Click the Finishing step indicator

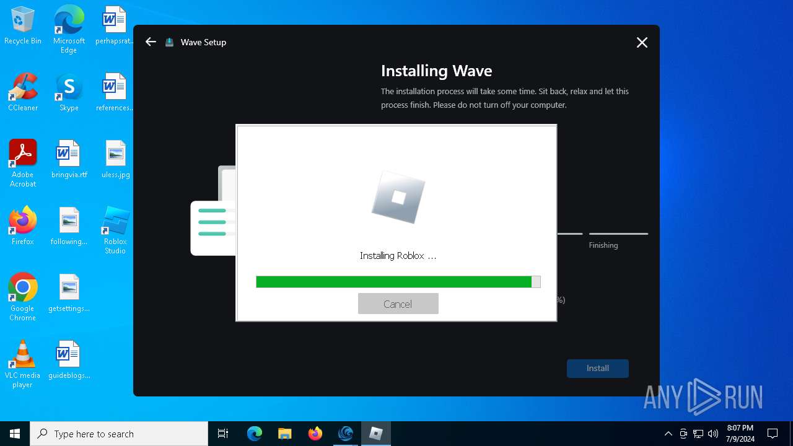pos(618,240)
